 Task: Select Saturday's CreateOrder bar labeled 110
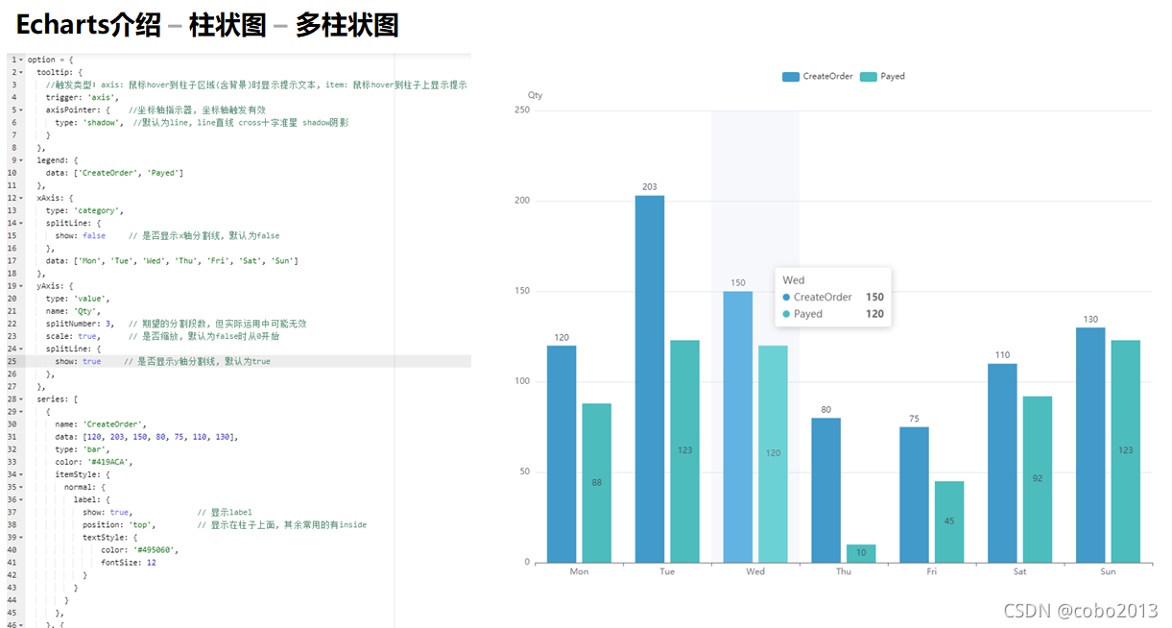(x=1002, y=464)
